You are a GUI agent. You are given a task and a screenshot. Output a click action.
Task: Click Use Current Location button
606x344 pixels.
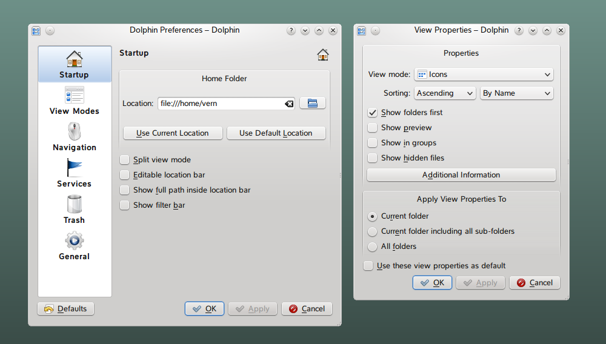pos(173,133)
